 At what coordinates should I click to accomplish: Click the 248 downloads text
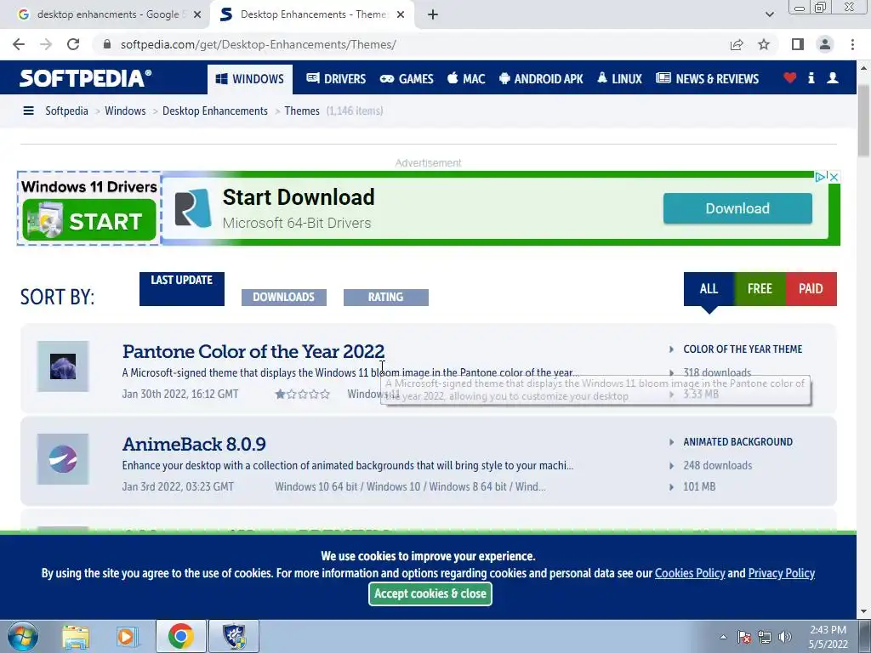[718, 465]
